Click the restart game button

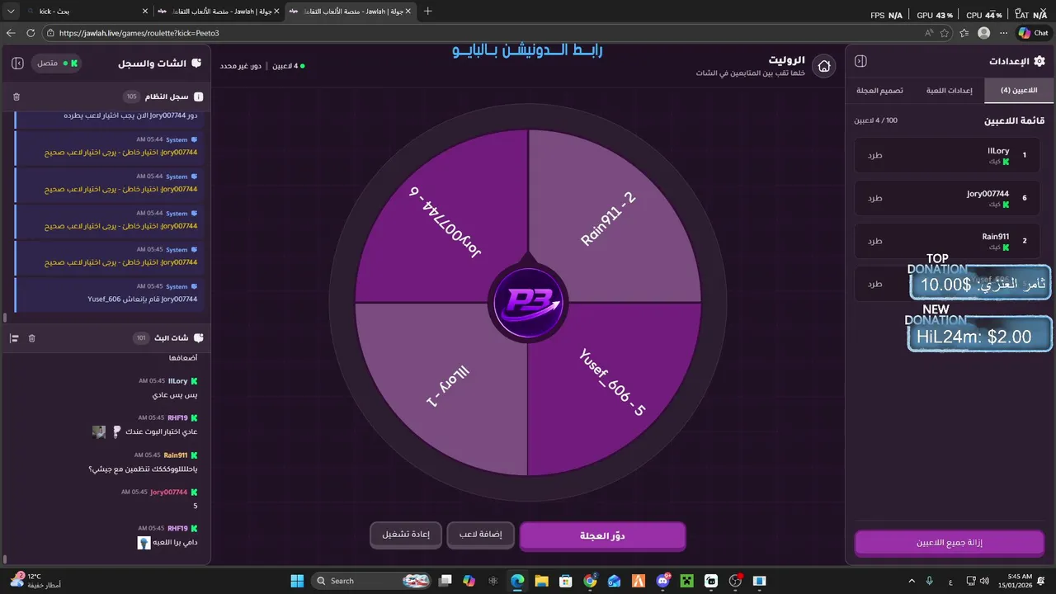coord(406,535)
